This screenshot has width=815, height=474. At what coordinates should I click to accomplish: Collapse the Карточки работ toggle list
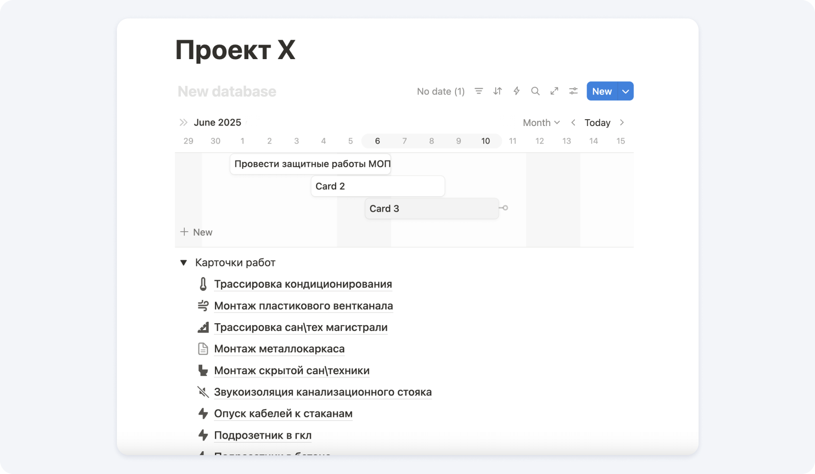(183, 263)
